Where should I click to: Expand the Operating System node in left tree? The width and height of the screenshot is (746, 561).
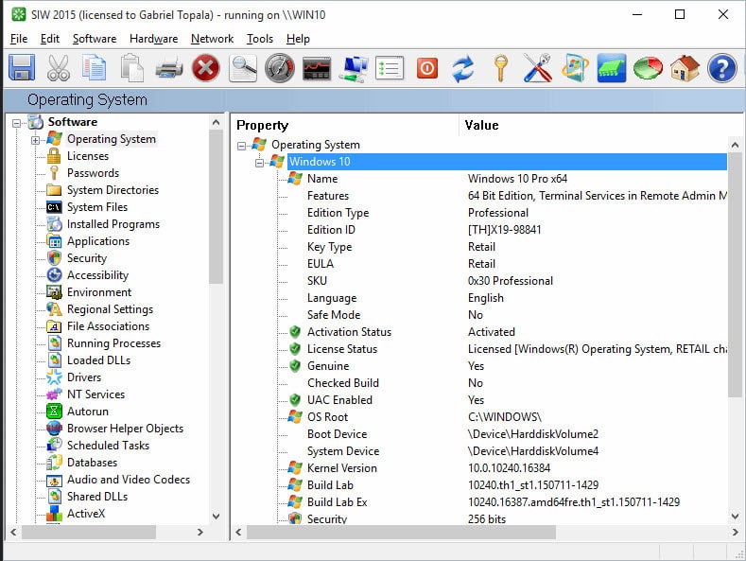(x=35, y=140)
